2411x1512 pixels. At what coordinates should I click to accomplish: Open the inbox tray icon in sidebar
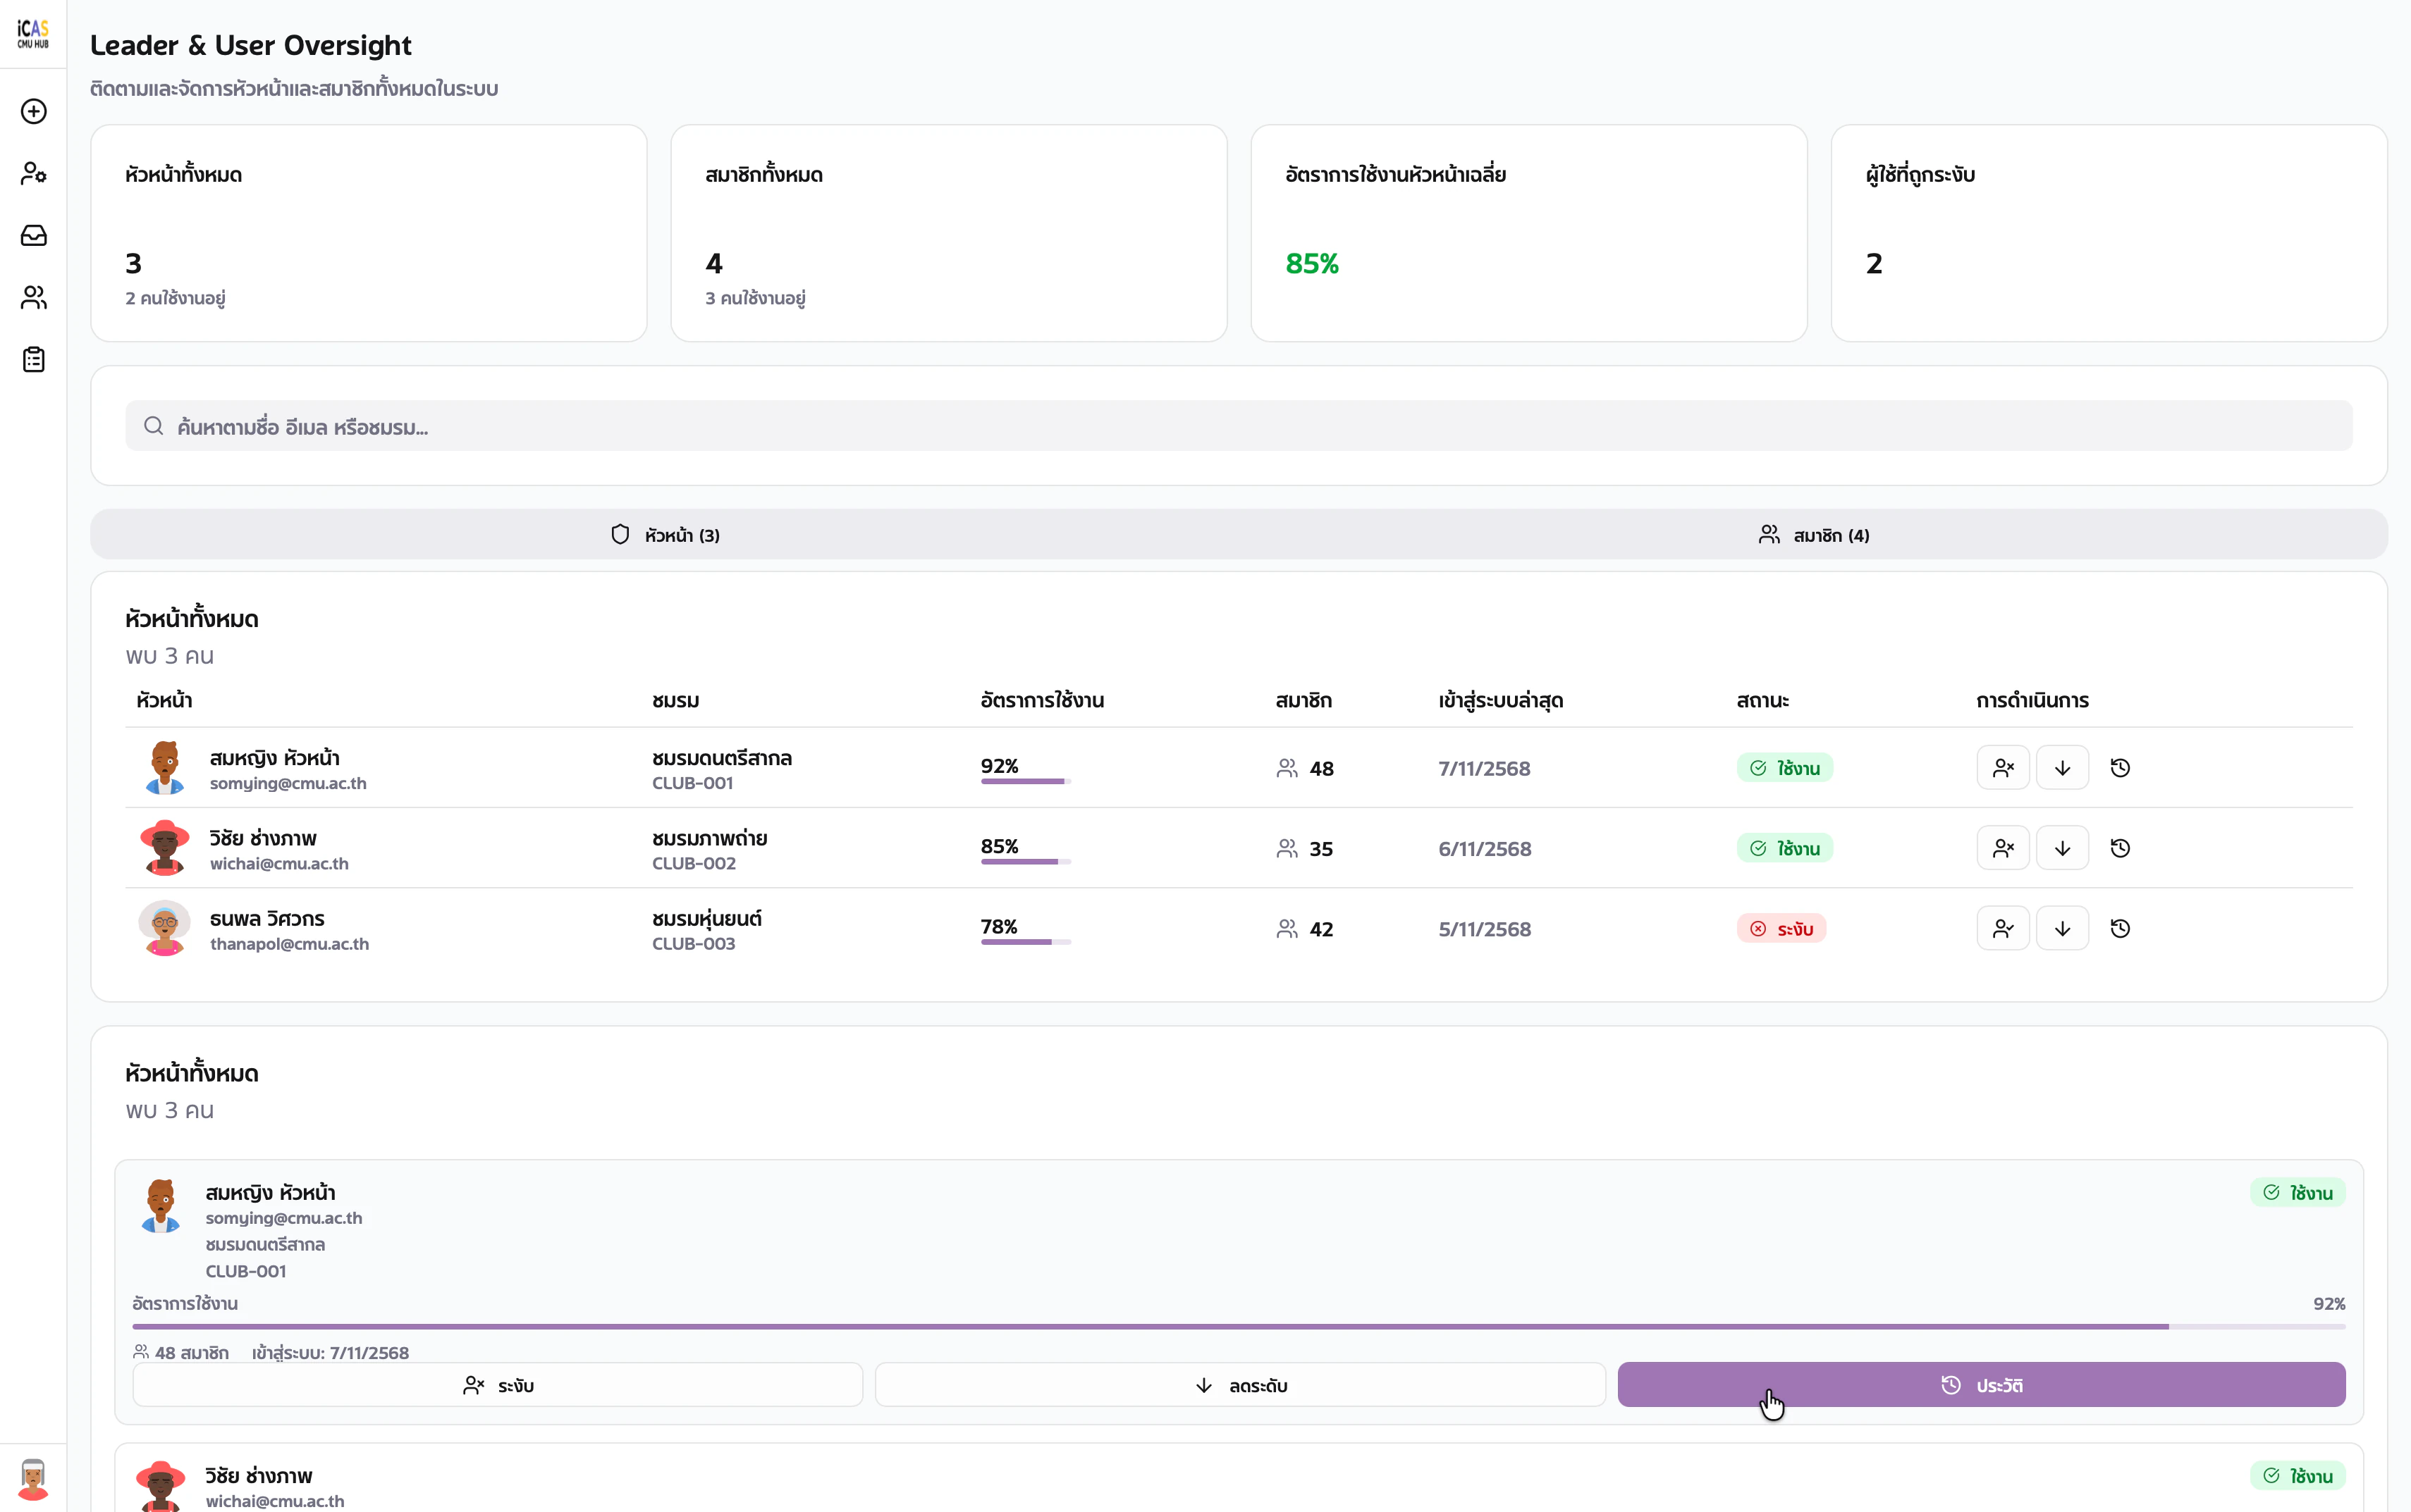pos(33,235)
